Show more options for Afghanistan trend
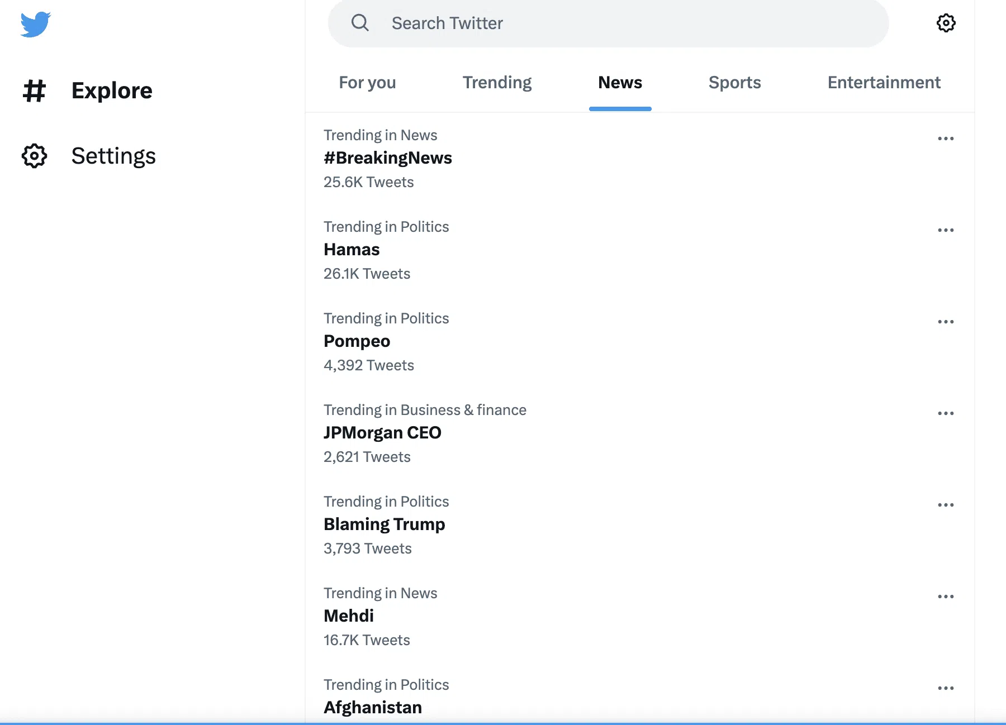 pyautogui.click(x=946, y=688)
